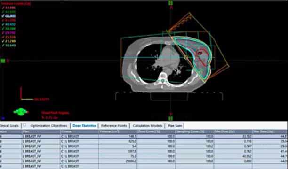Toggle the 44.986 Gy isodose level checkmark
The width and height of the screenshot is (288, 169).
coord(3,8)
